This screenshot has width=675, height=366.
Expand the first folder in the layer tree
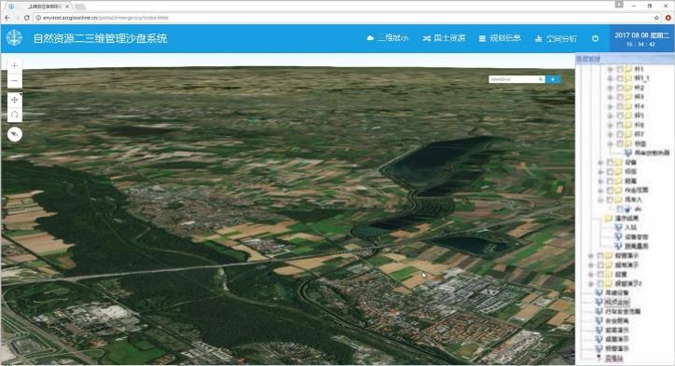pos(610,69)
